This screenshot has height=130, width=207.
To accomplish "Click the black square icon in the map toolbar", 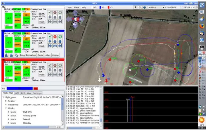I will coord(135,7).
